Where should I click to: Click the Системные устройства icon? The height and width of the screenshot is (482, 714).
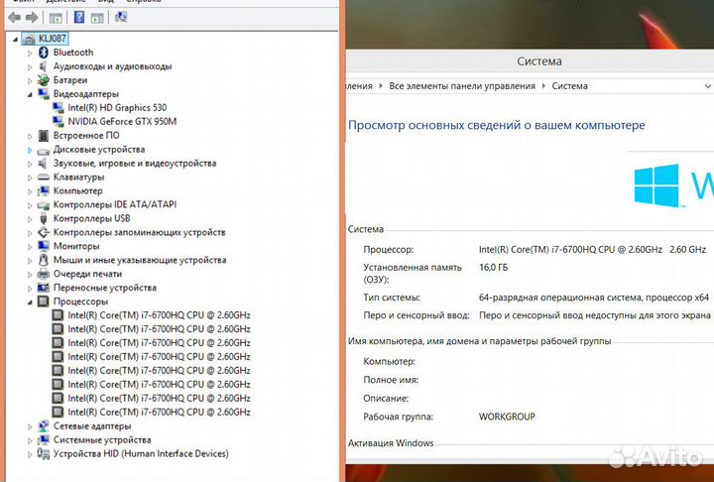click(44, 440)
